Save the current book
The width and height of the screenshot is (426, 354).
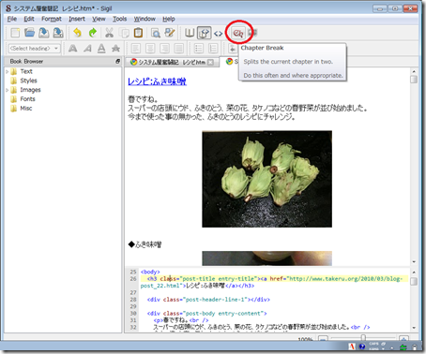point(44,33)
